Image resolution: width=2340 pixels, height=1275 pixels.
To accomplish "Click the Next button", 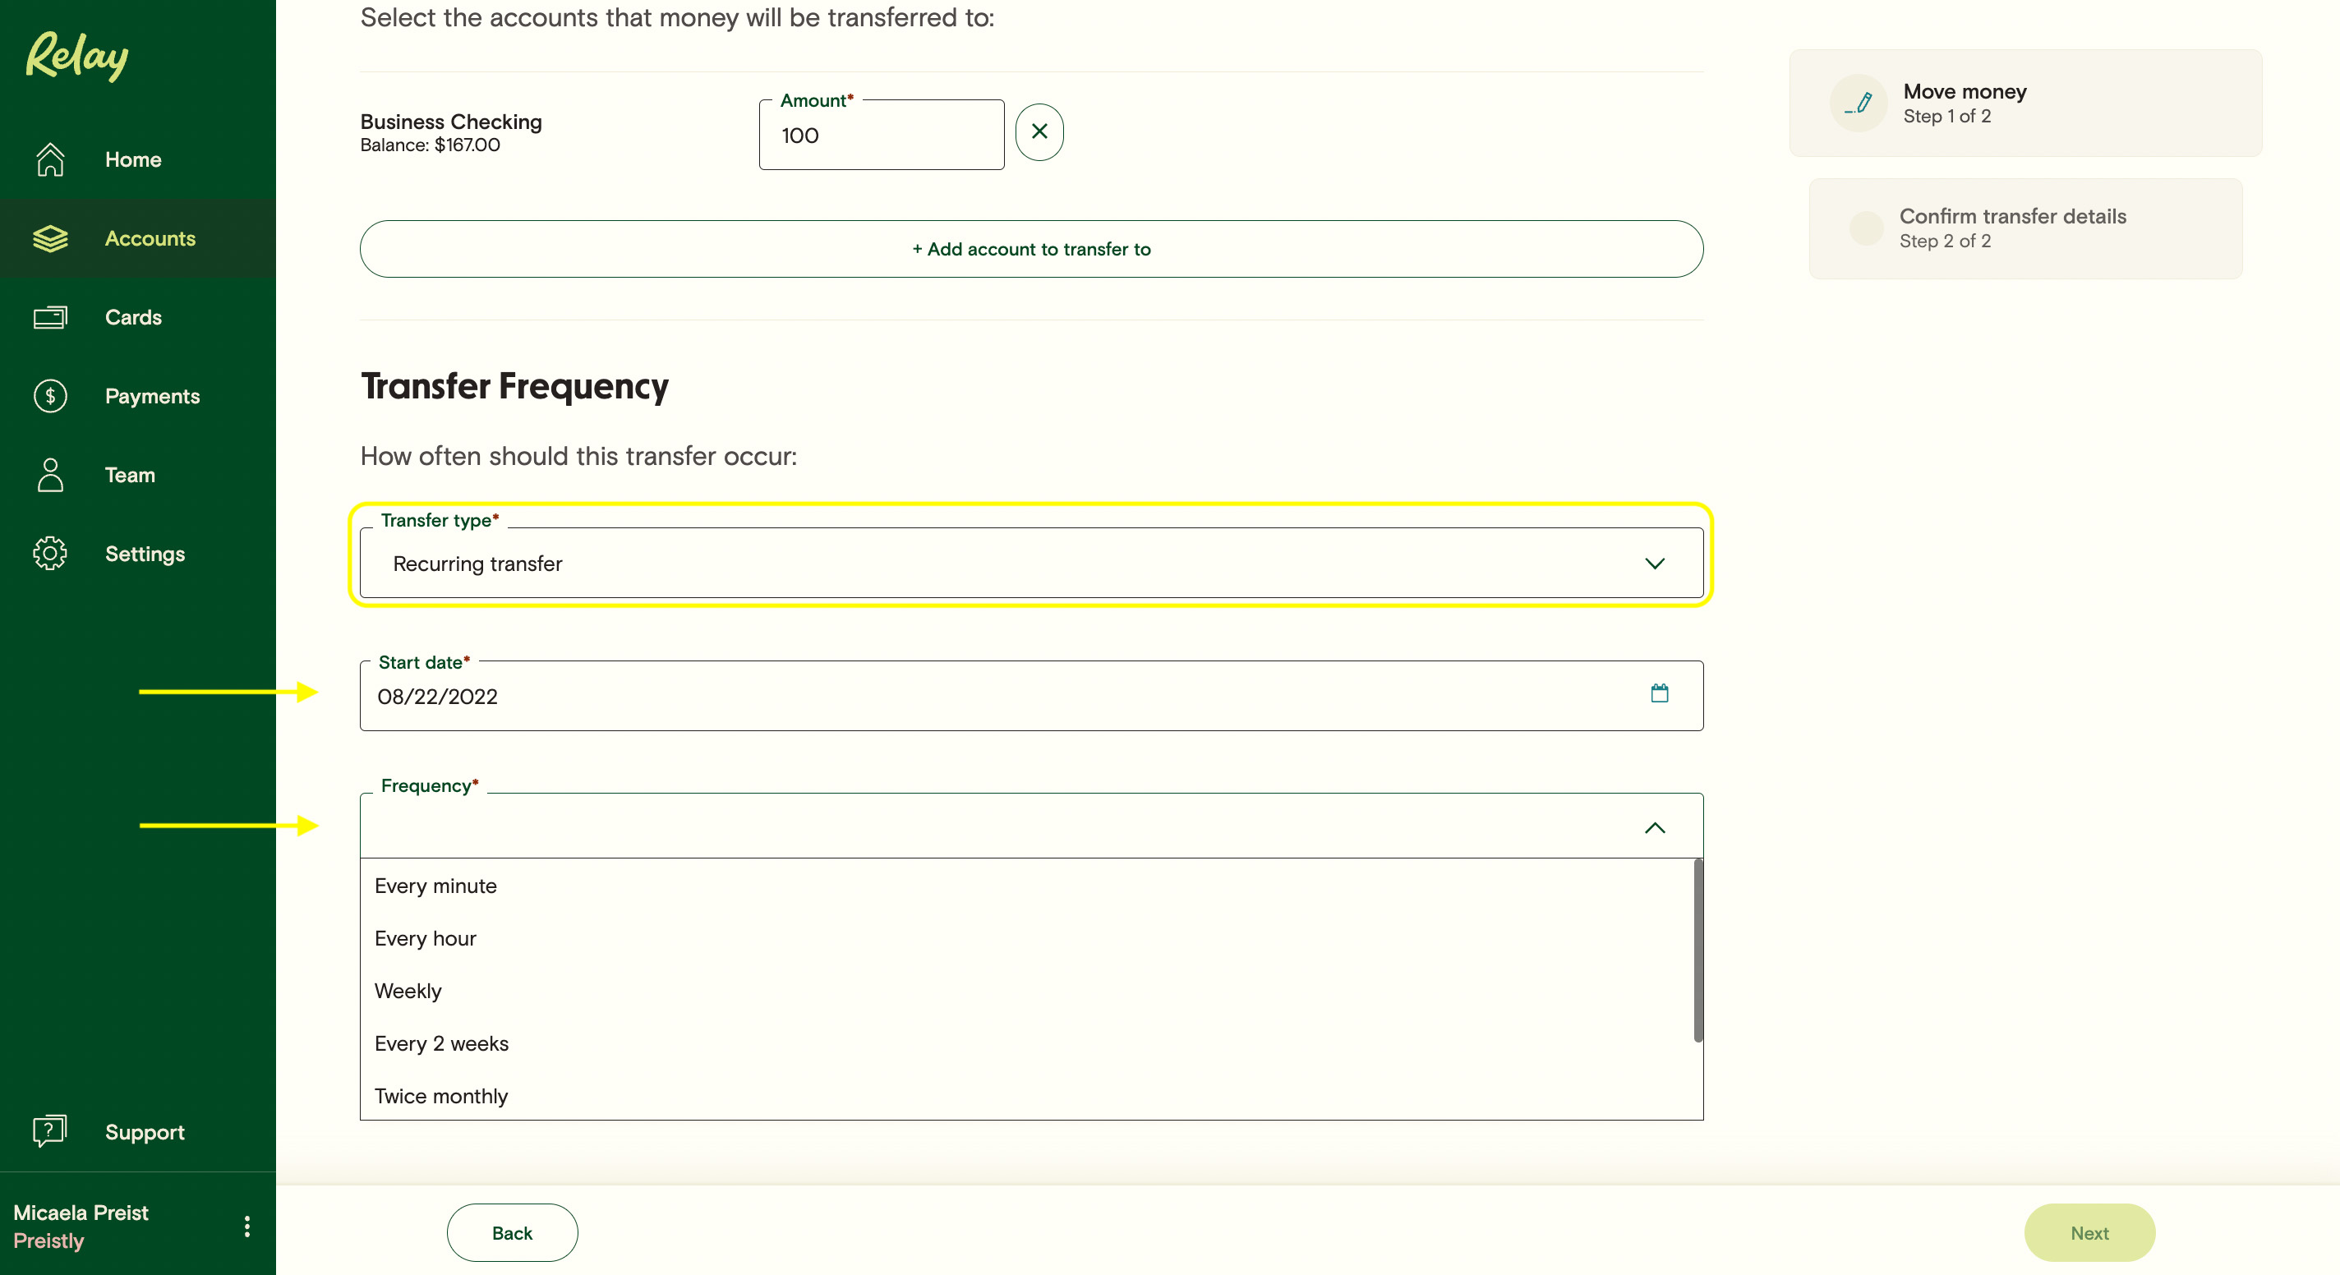I will 2089,1232.
